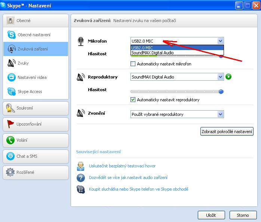Screen dimensions: 261x222
Task: Click the green phone icon beside Volání
Action: click(10, 140)
